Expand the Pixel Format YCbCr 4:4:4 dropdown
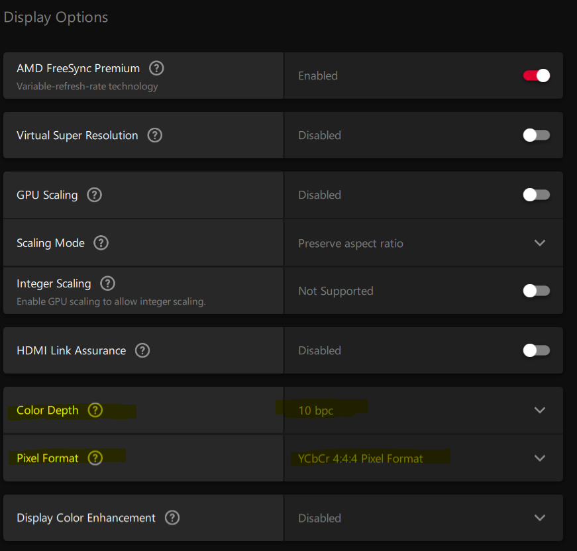The height and width of the screenshot is (551, 577). [x=423, y=458]
